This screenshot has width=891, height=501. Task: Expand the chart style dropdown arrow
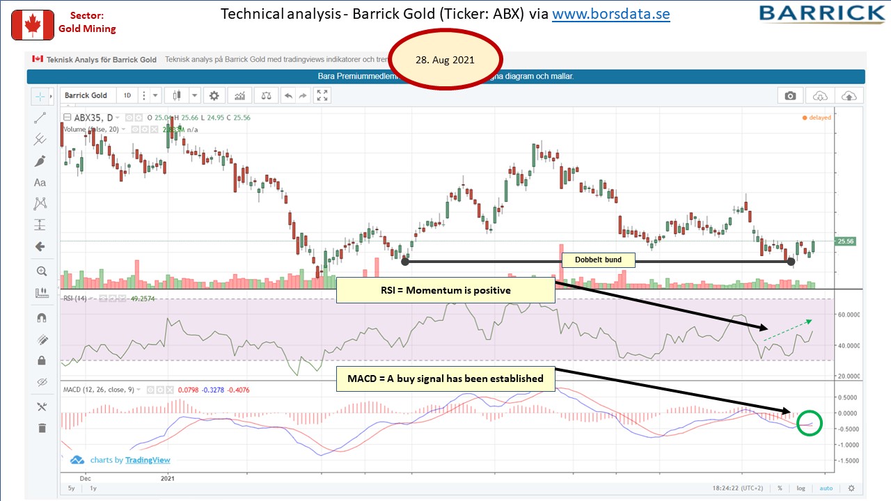(194, 95)
